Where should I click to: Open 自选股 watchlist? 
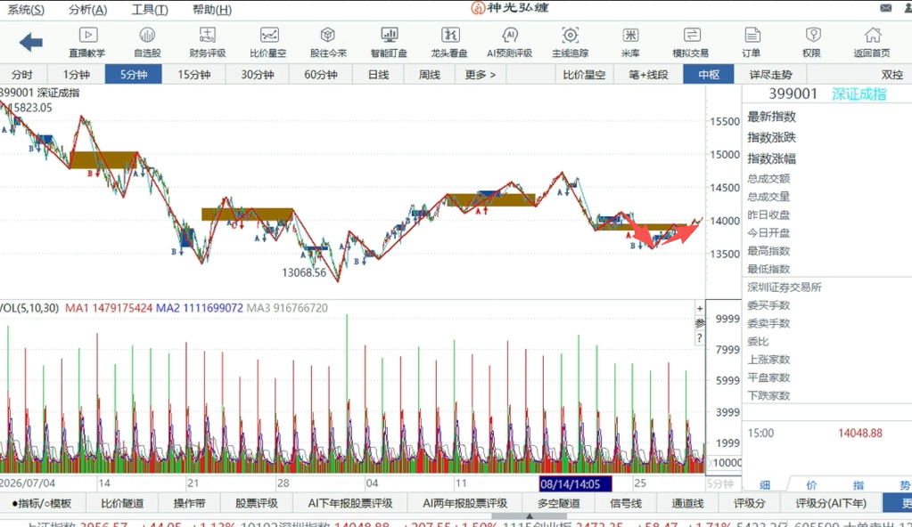(147, 43)
